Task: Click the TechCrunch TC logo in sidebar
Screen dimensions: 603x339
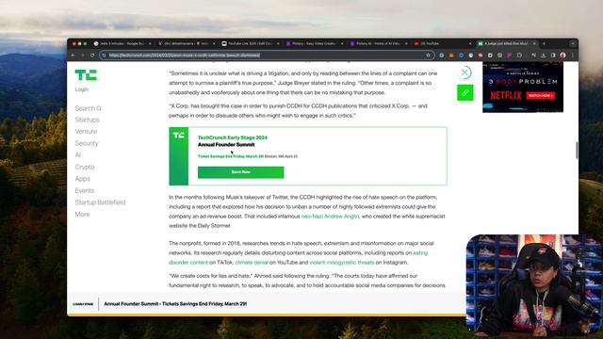Action: click(x=86, y=75)
